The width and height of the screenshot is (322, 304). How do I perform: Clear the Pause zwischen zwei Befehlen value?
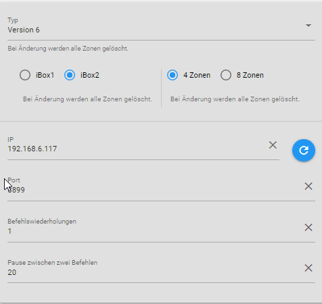308,268
